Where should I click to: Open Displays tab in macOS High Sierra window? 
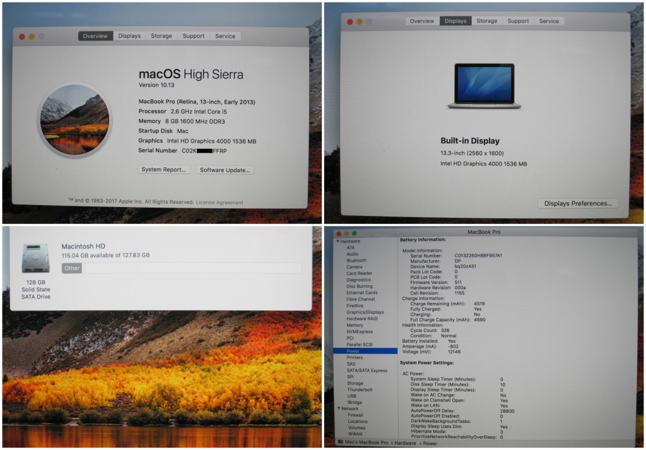click(x=129, y=36)
